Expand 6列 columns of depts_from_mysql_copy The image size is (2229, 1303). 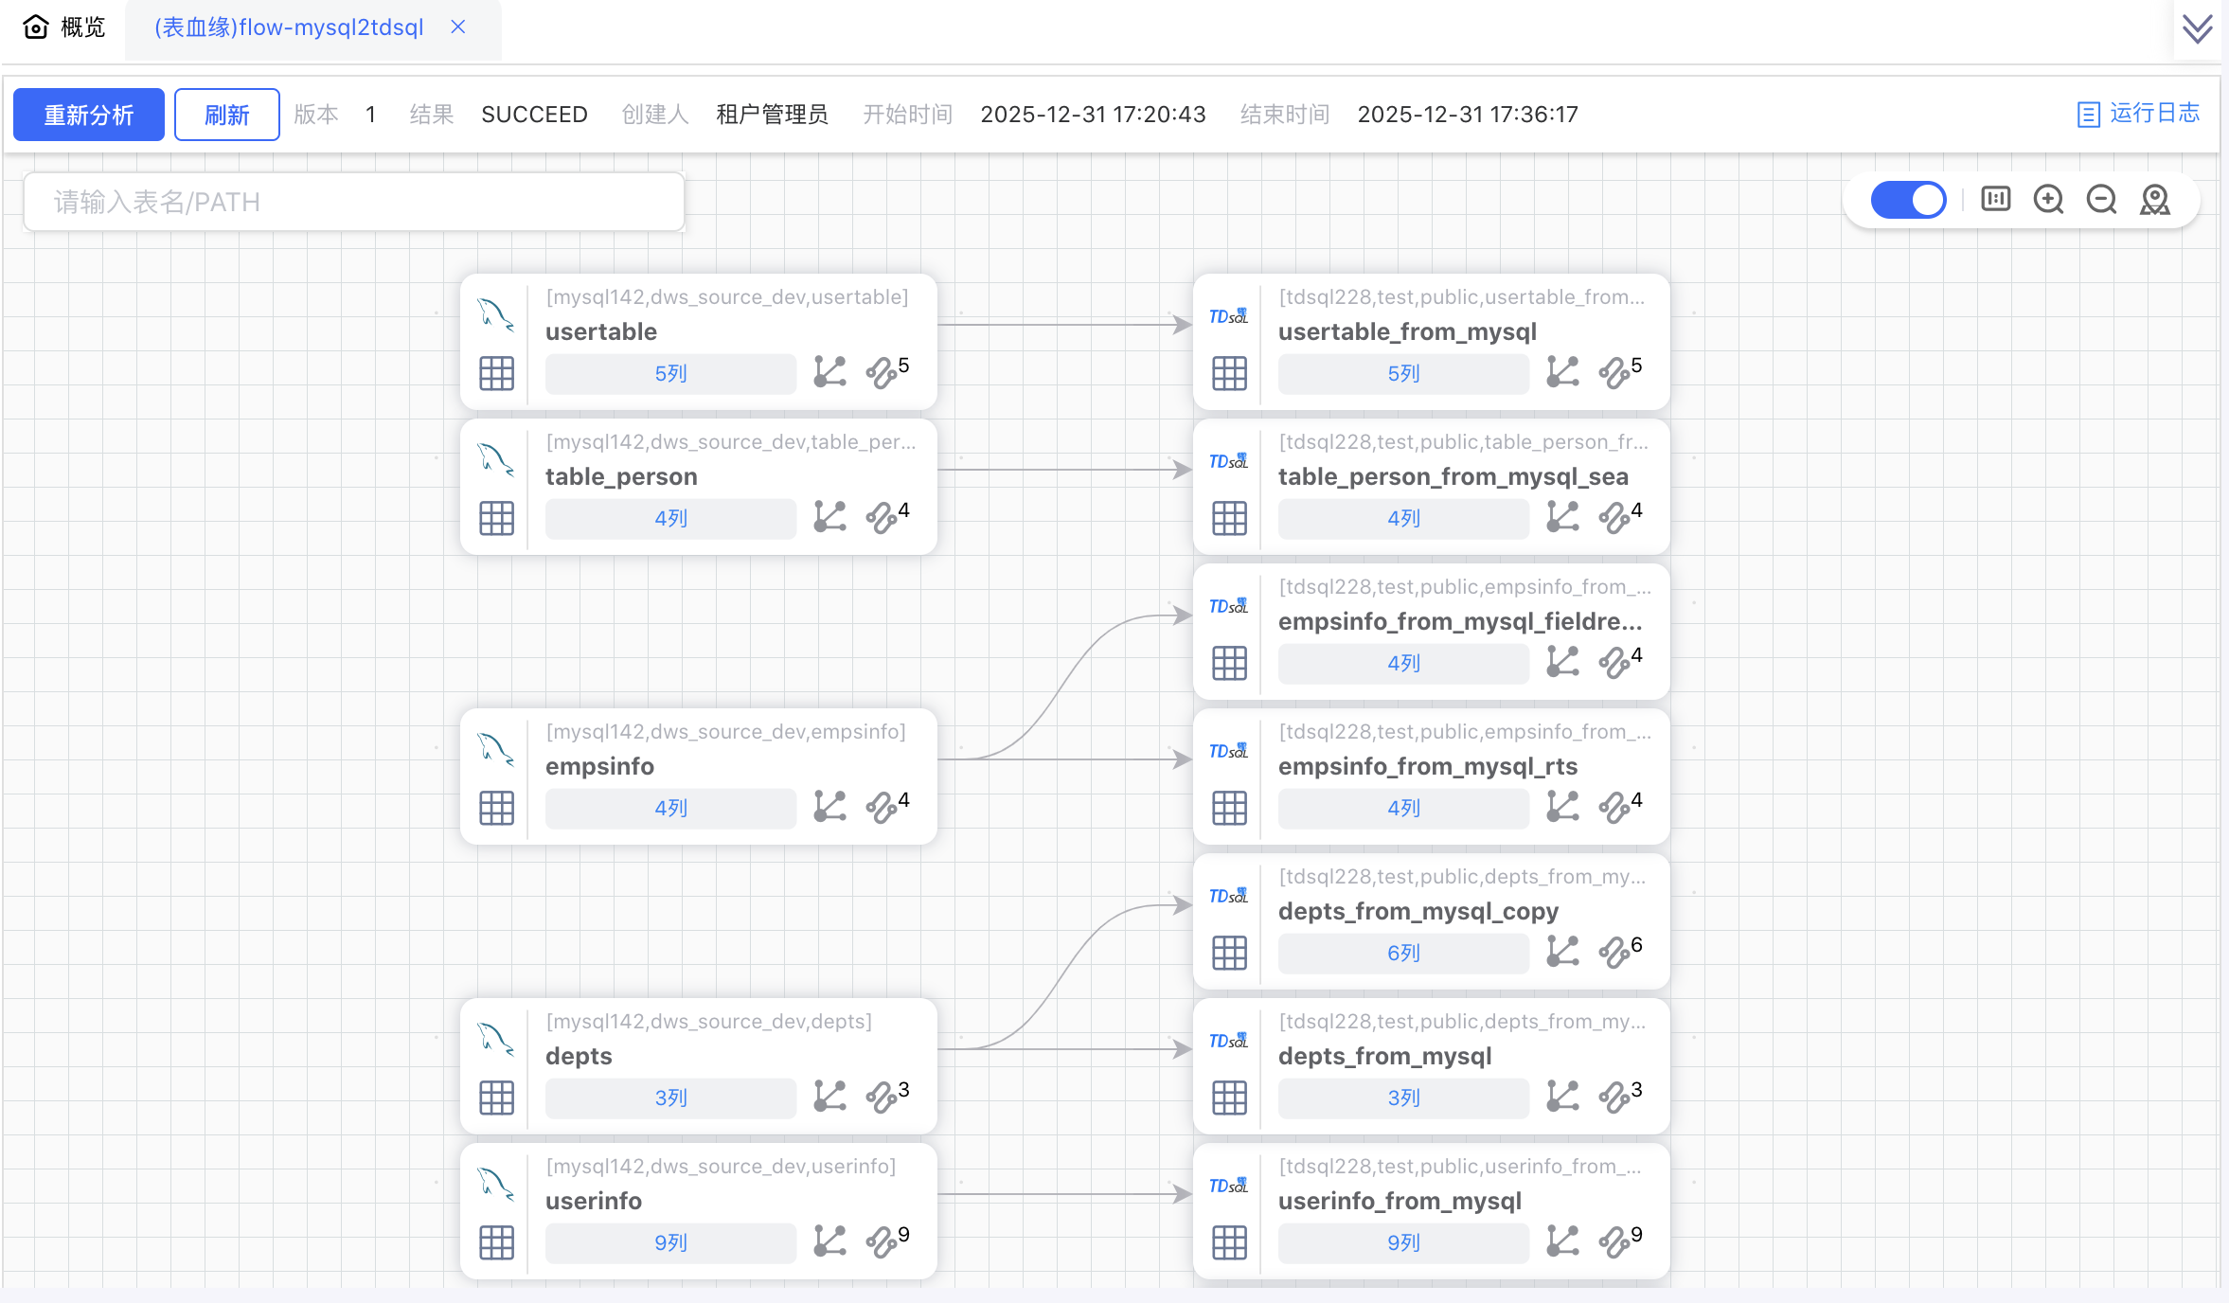[1403, 953]
